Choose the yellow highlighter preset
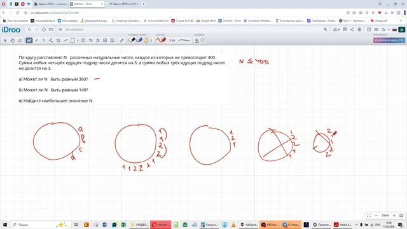Viewport: 407px width, 229px height. (x=146, y=40)
